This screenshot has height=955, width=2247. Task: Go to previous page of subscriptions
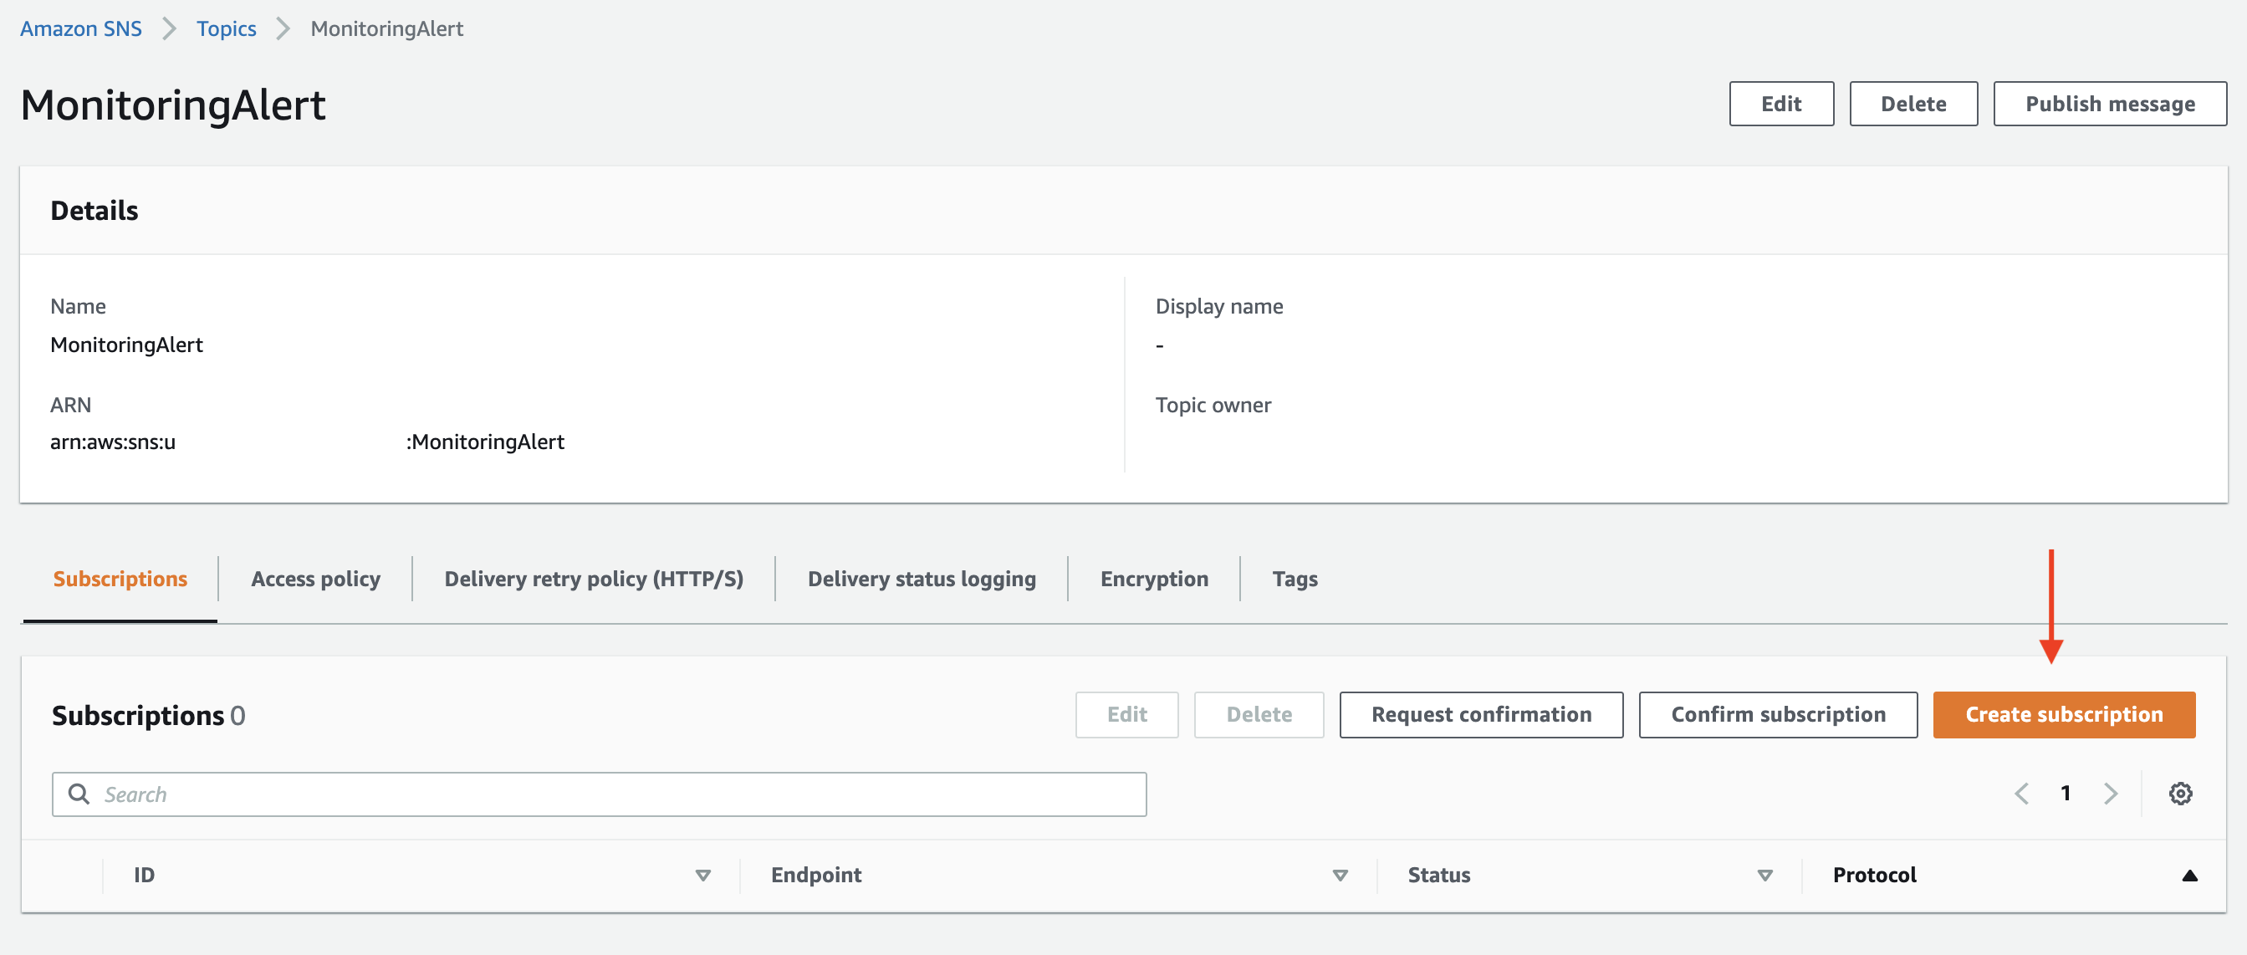pos(2021,793)
